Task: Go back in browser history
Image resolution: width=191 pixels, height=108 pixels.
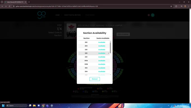Action: 2,6
